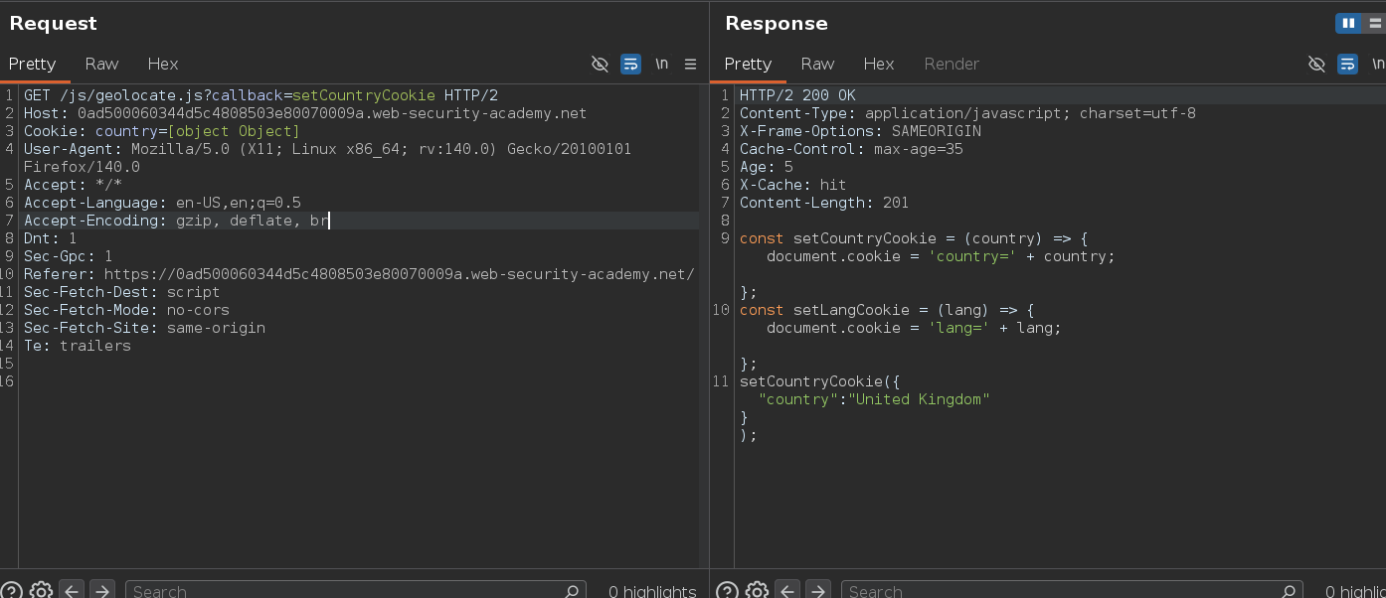Viewport: 1386px width, 598px height.
Task: Go to next search match in Response
Action: 818,591
